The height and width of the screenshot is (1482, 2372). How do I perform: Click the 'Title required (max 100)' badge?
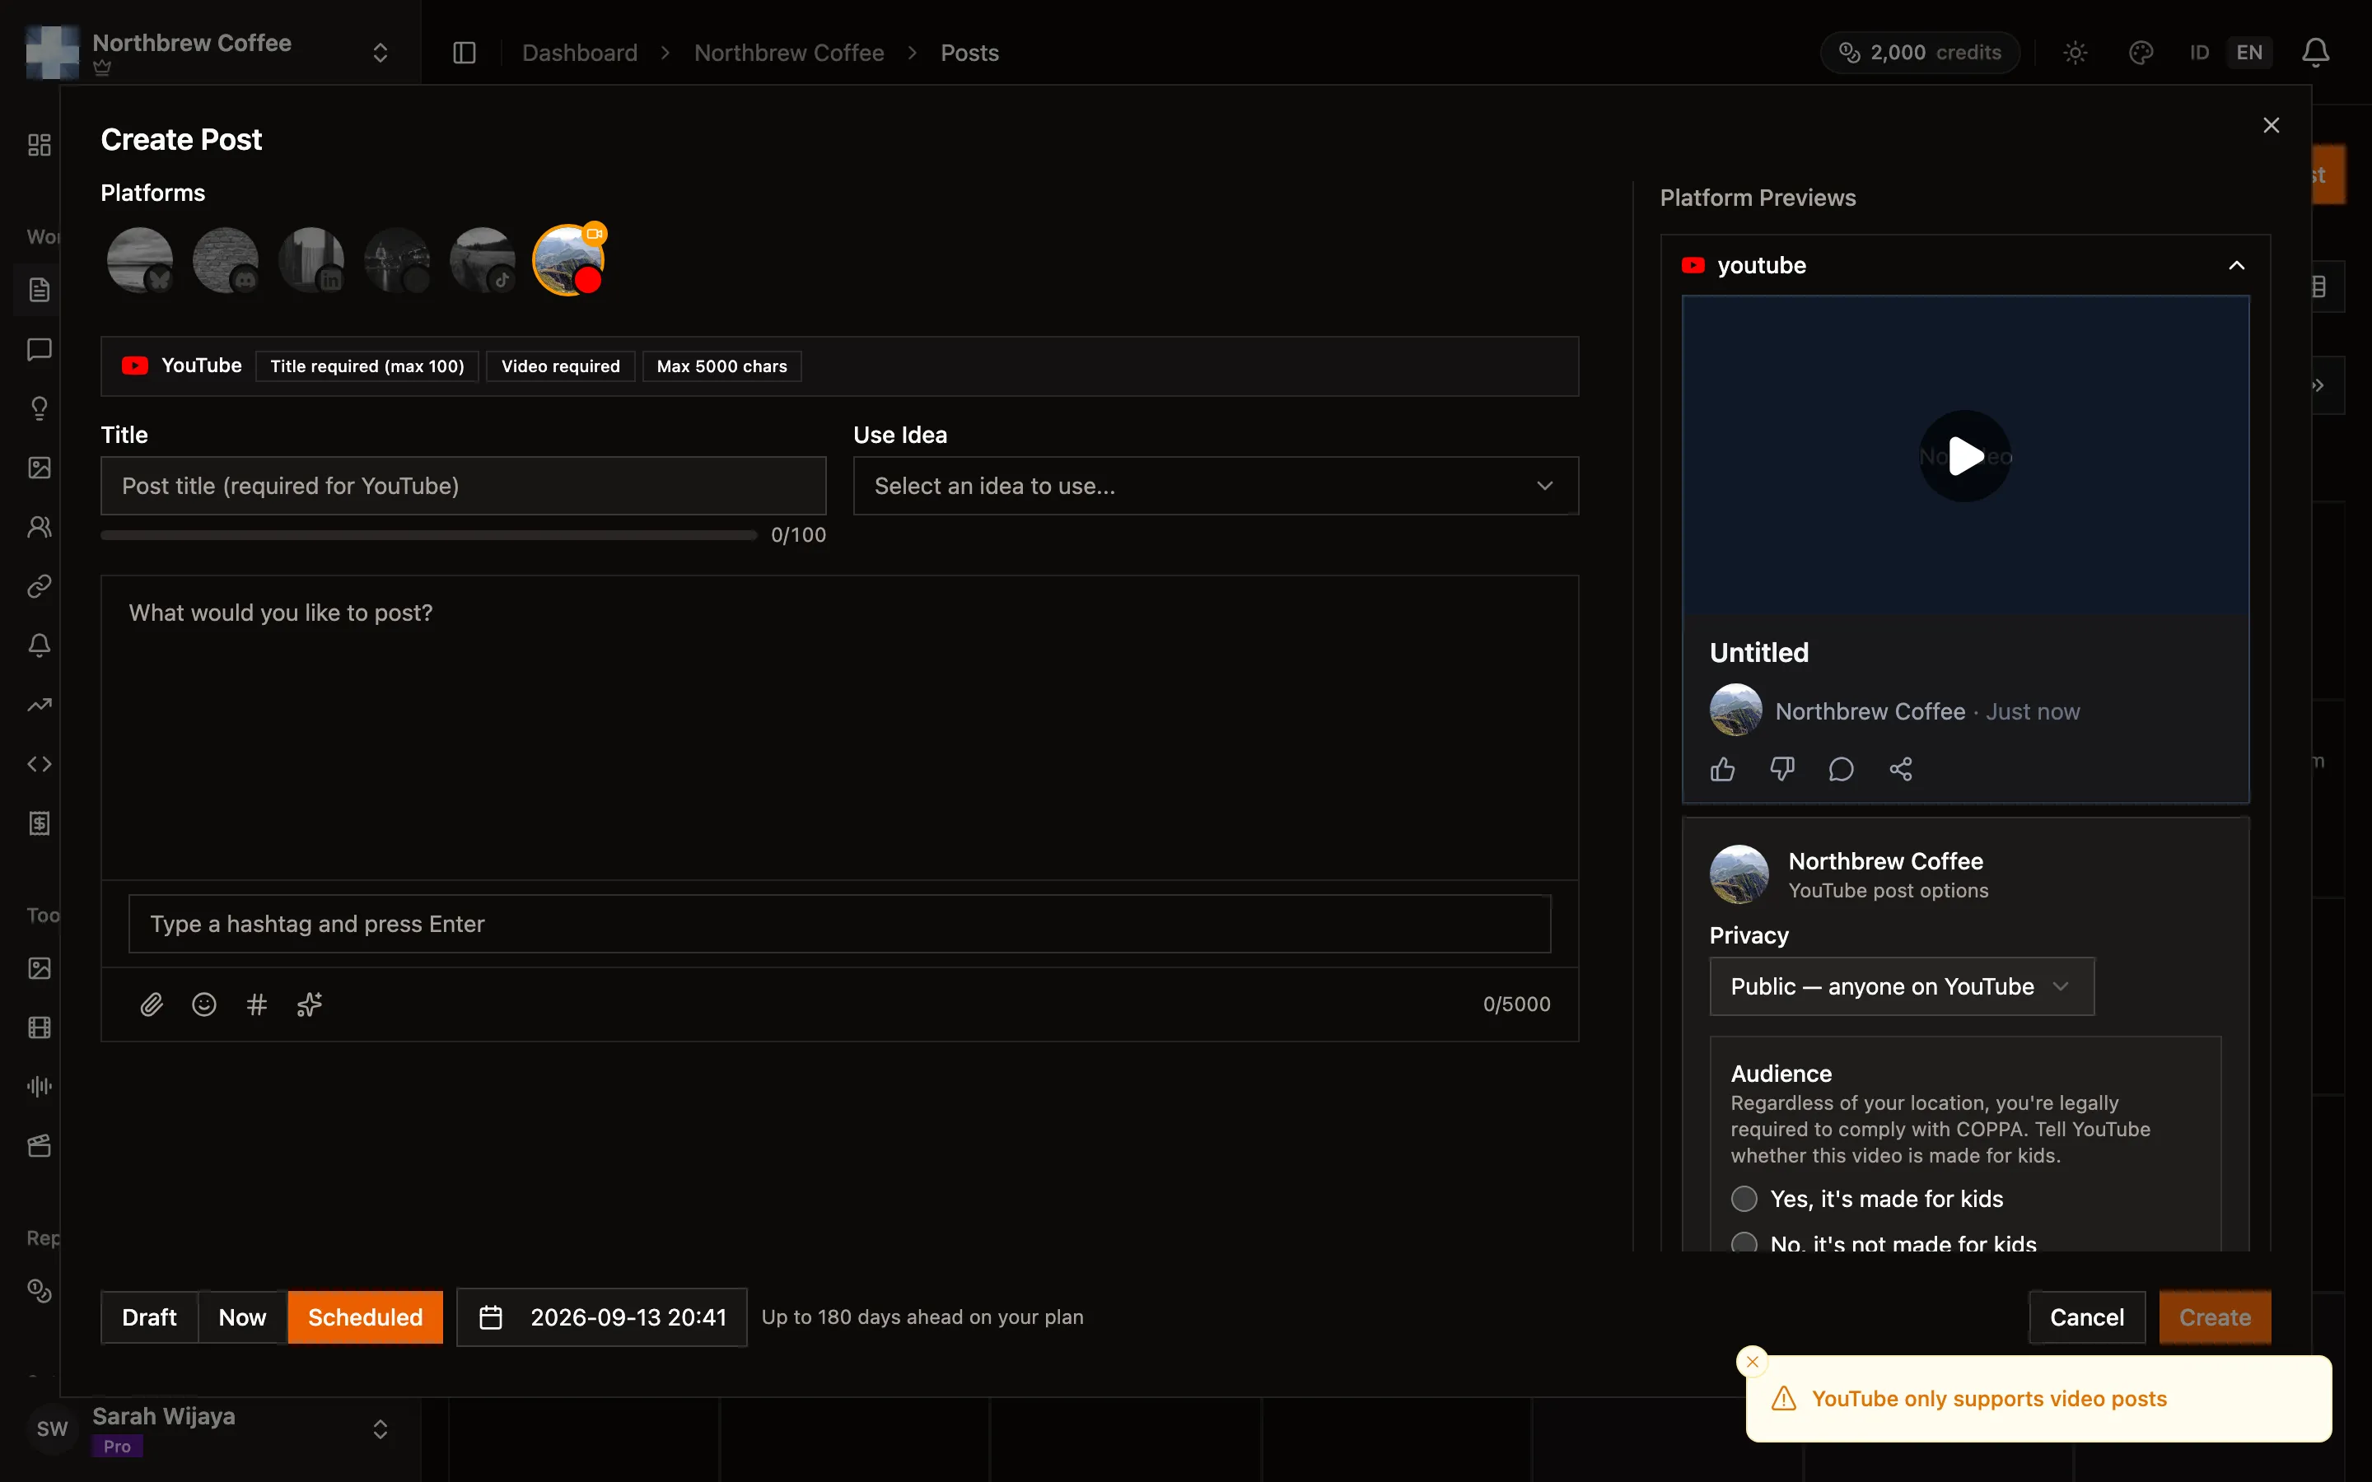click(367, 366)
